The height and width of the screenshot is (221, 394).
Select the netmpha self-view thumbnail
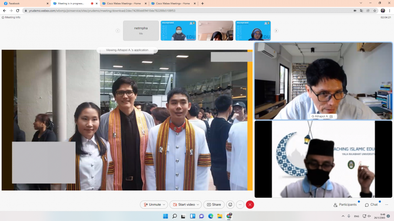tap(141, 31)
